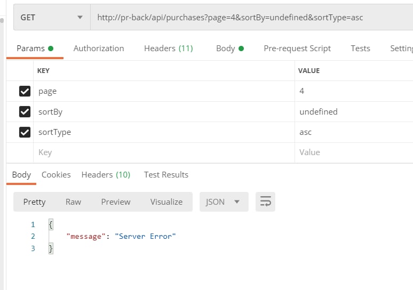This screenshot has width=413, height=290.
Task: Uncheck the sortBy parameter checkbox
Action: (x=25, y=112)
